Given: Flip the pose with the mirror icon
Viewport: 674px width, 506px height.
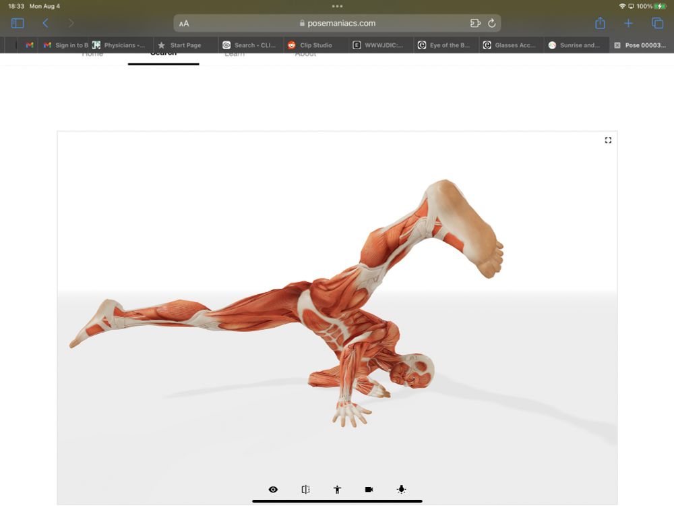Looking at the screenshot, I should coord(305,489).
